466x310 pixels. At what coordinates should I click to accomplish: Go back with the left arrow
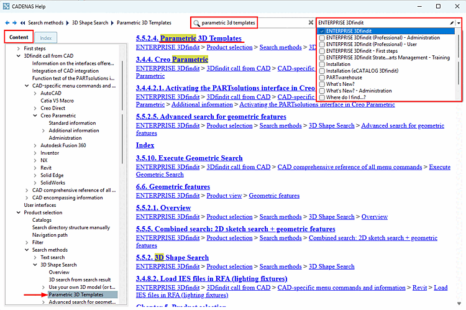click(x=7, y=23)
